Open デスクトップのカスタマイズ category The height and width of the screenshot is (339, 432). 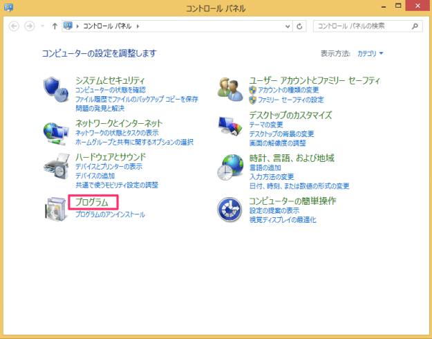pyautogui.click(x=290, y=115)
